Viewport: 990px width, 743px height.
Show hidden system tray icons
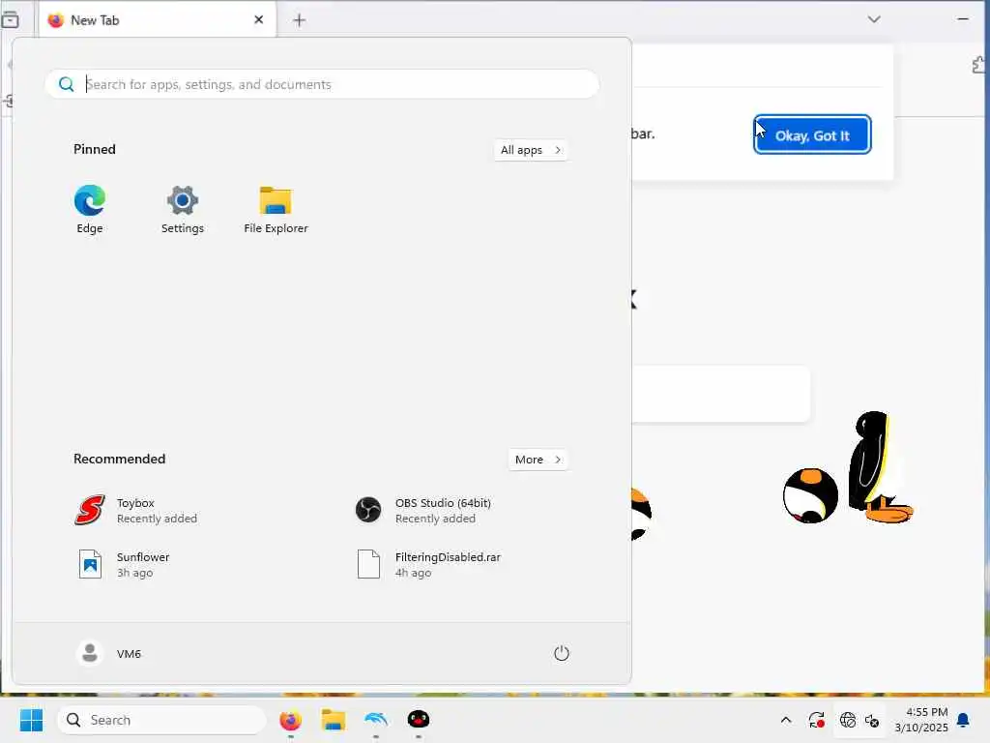tap(785, 720)
